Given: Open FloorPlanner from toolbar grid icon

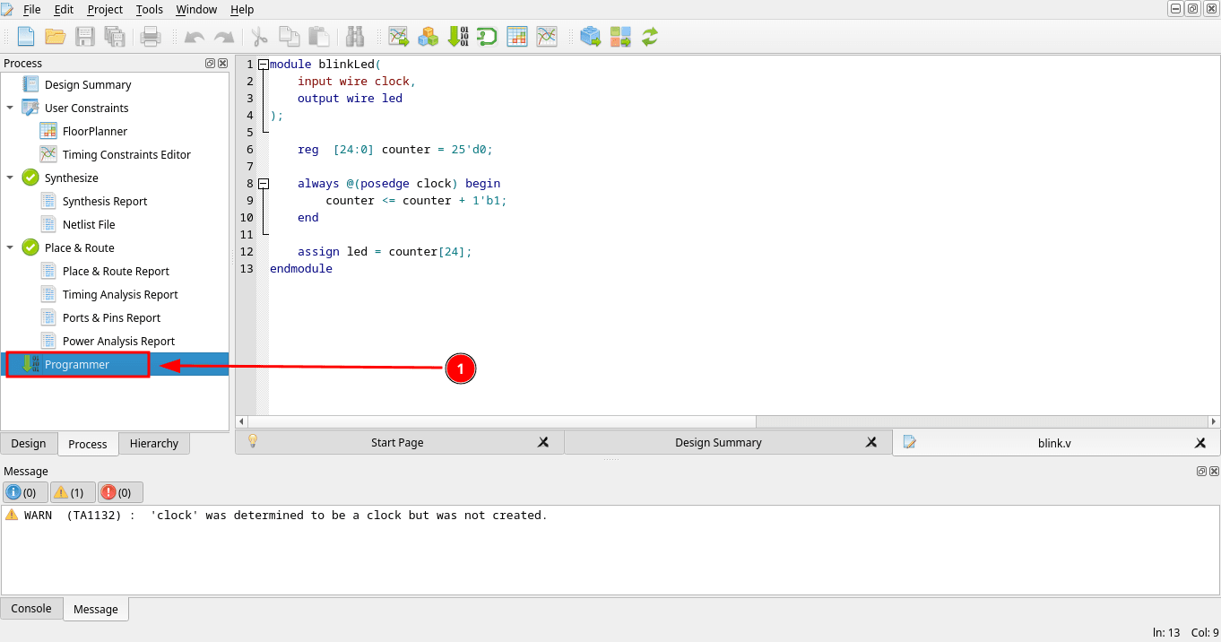Looking at the screenshot, I should pyautogui.click(x=517, y=37).
